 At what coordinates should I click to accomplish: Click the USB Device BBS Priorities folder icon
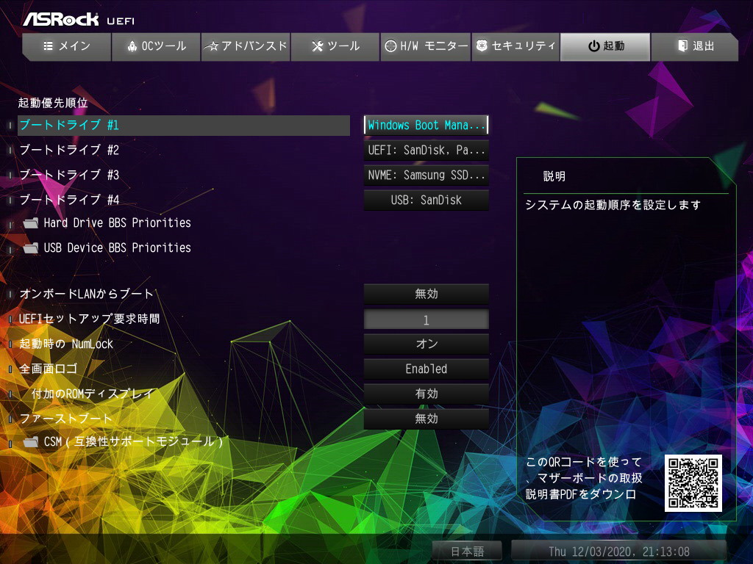point(31,248)
